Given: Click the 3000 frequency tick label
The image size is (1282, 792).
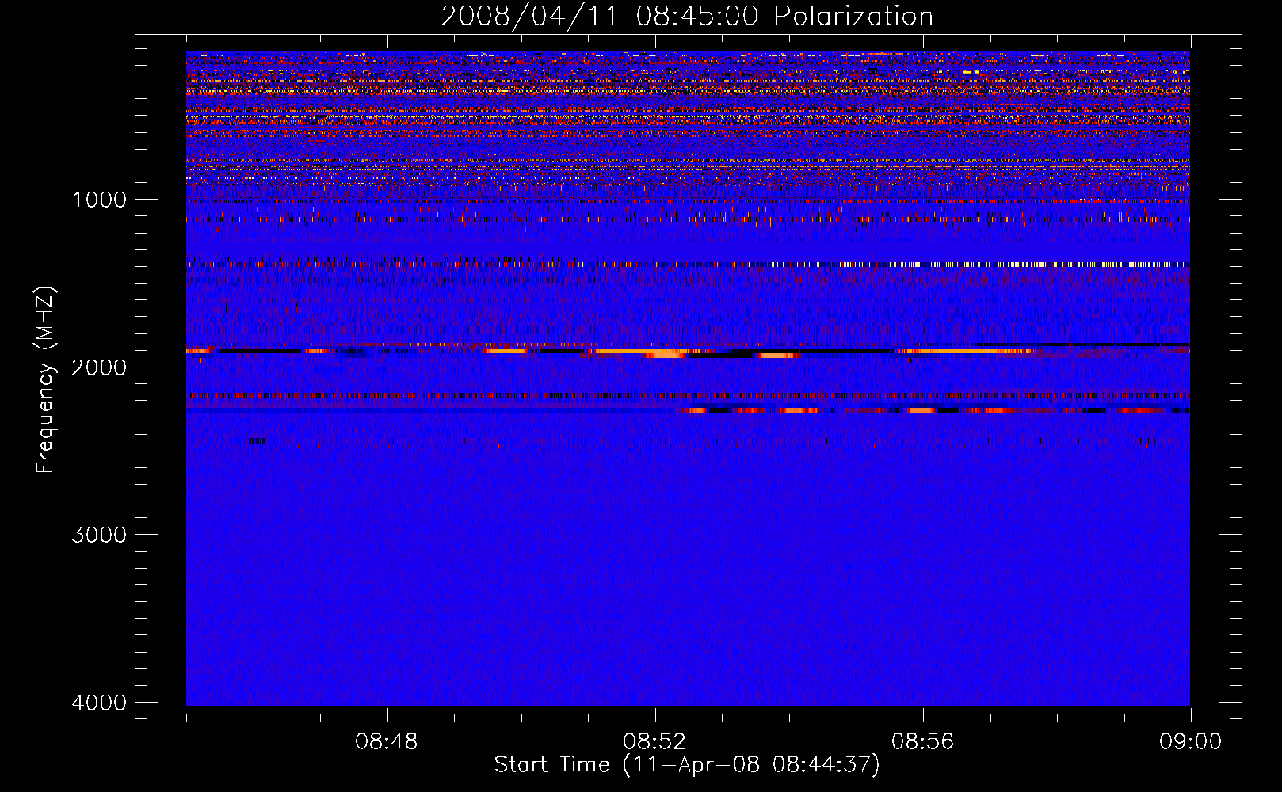Looking at the screenshot, I should [99, 535].
